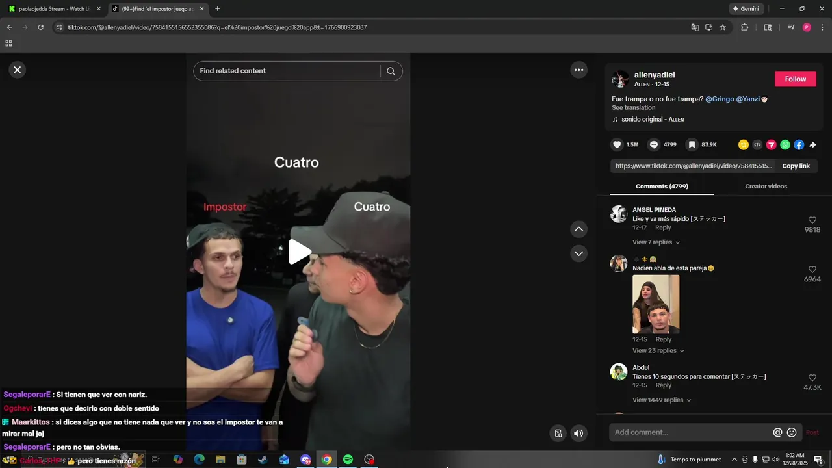Image resolution: width=832 pixels, height=468 pixels.
Task: Open Chrome media controls icon
Action: [791, 27]
